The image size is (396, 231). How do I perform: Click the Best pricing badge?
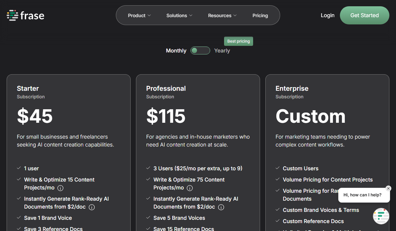239,41
